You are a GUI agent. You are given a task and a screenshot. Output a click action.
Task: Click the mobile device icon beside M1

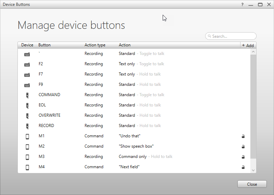pyautogui.click(x=27, y=136)
